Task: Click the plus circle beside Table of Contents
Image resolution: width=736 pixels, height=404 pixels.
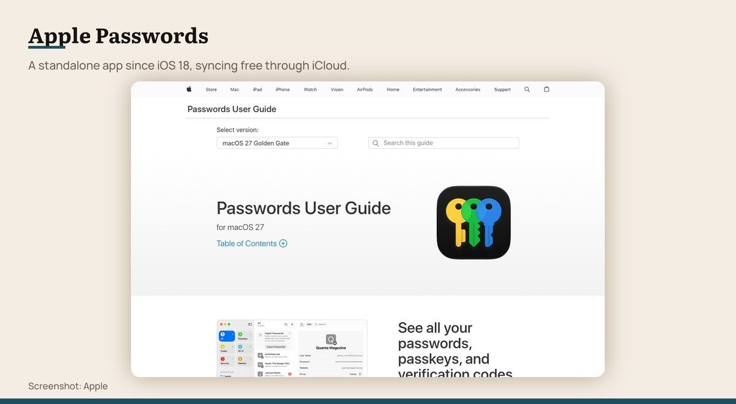Action: coord(283,243)
